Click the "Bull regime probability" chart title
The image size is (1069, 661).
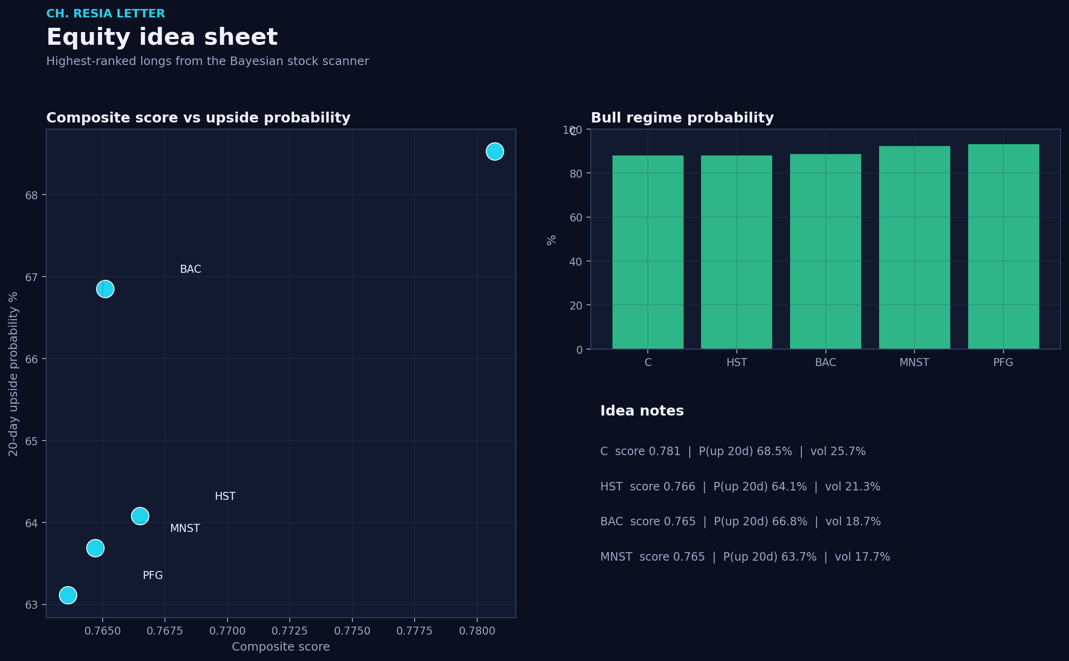pos(682,118)
